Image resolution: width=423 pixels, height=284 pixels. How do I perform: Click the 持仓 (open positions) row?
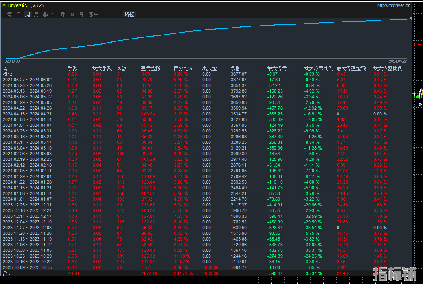[7, 74]
